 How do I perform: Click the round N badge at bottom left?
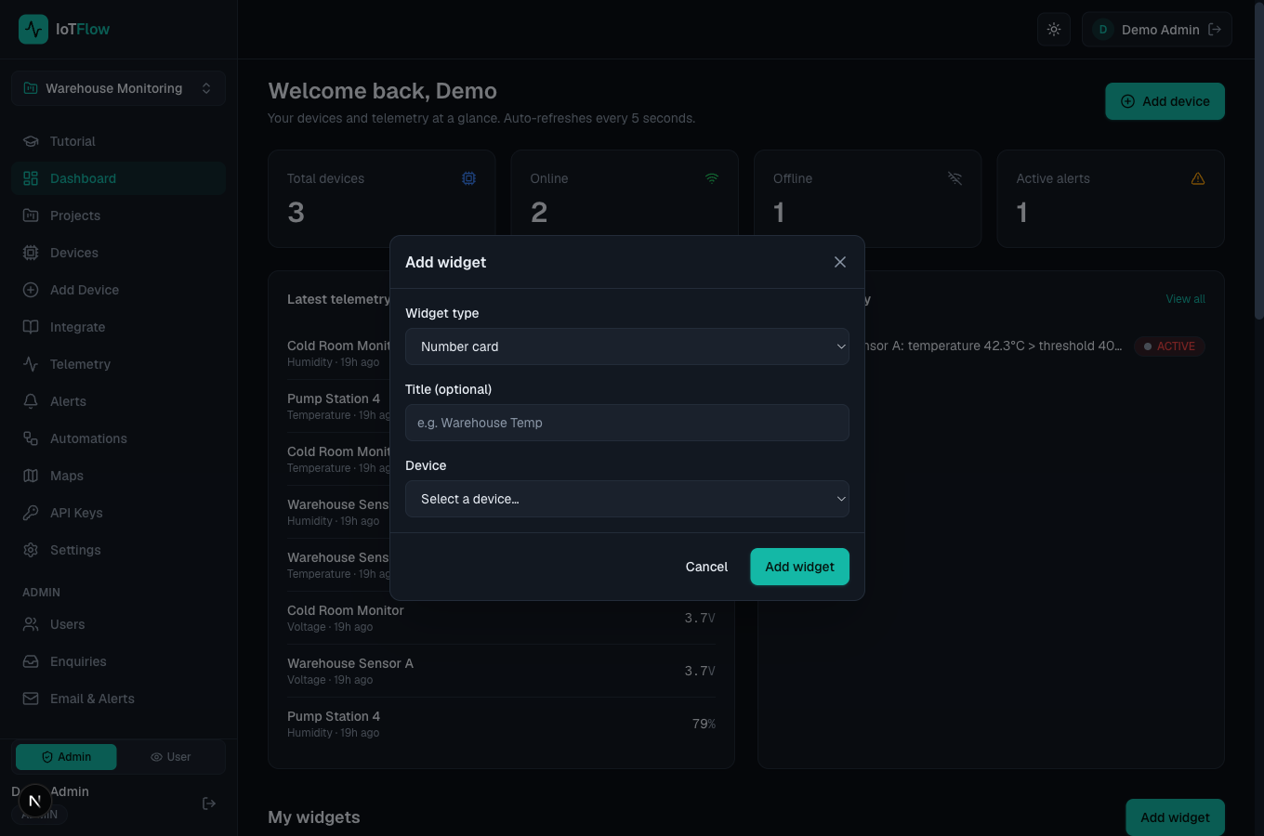[x=35, y=801]
